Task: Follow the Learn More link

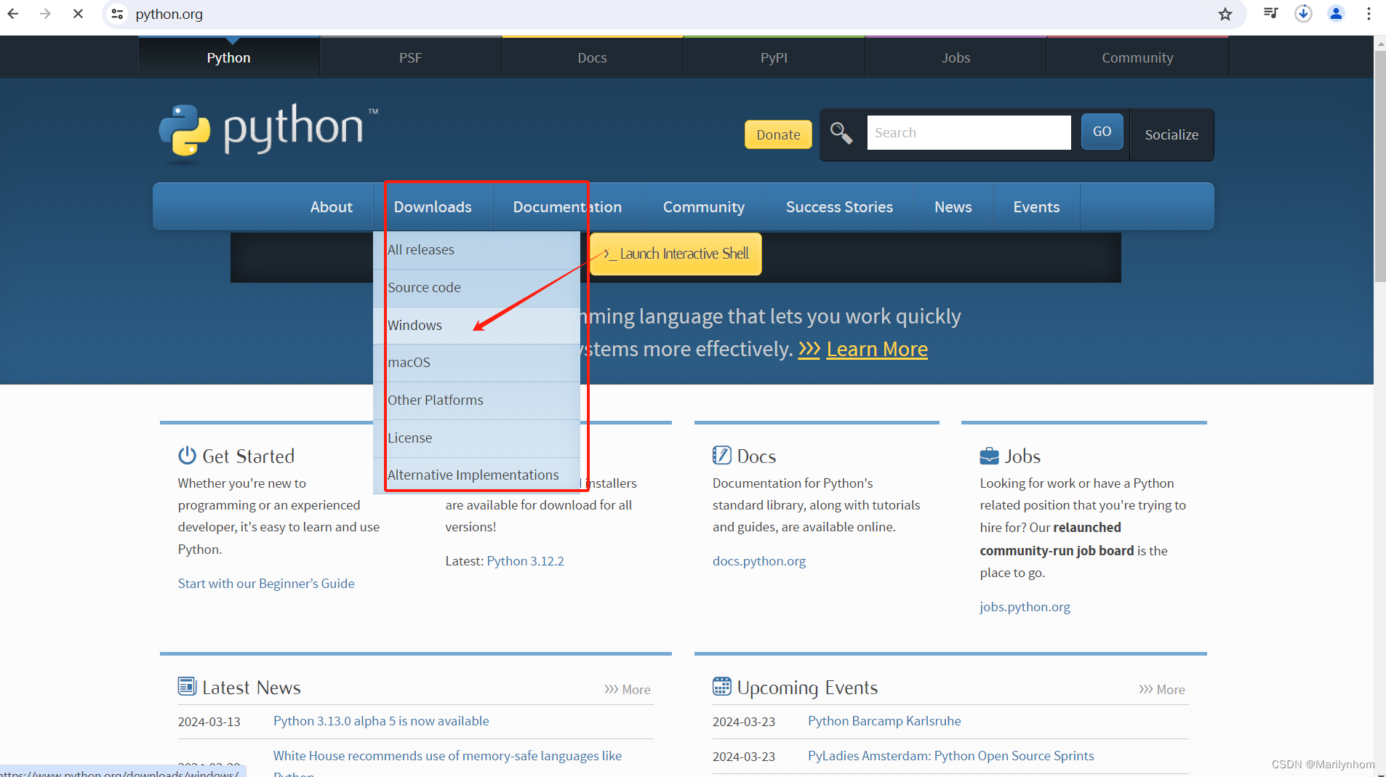Action: coord(877,350)
